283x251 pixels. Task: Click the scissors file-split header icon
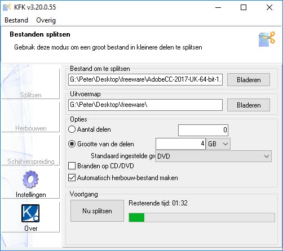267,39
